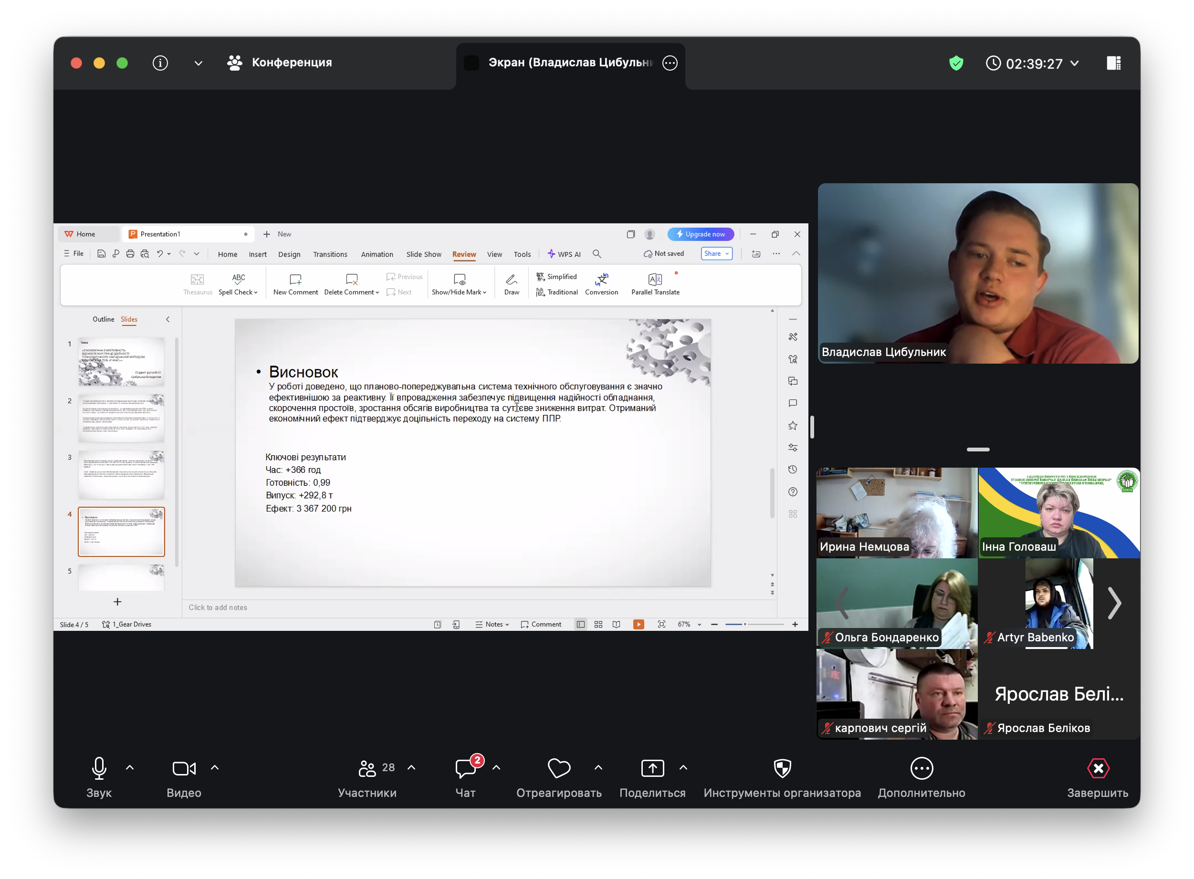Click the React heart icon

559,768
